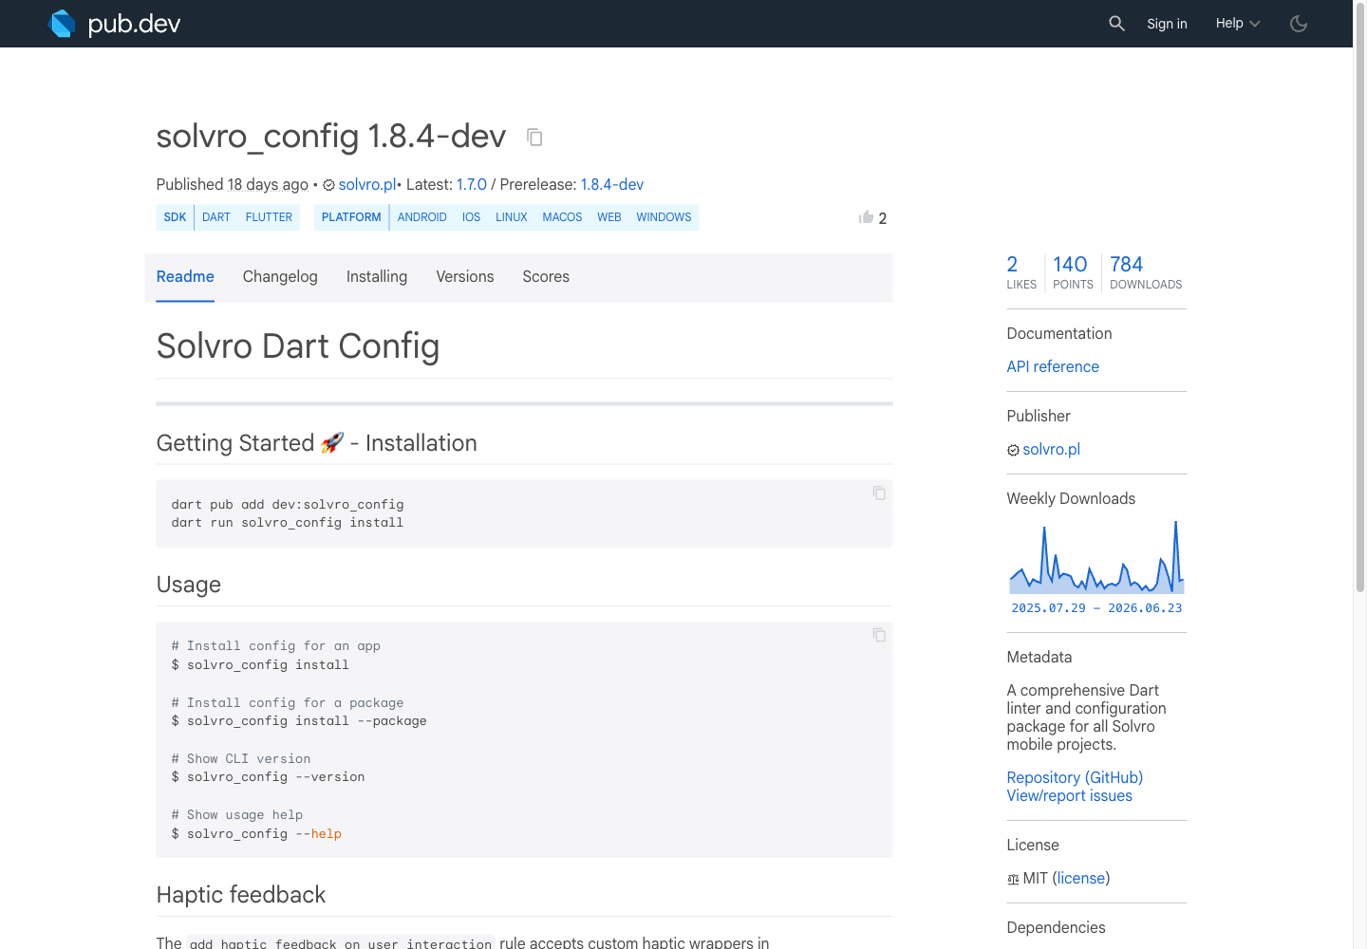Click the pub.dev logo

[x=114, y=24]
